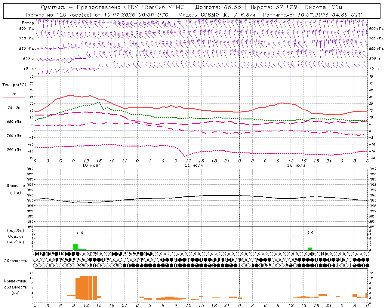Click the "850 гПа" temperature legend label
385x308 pixels.
[x=14, y=122]
